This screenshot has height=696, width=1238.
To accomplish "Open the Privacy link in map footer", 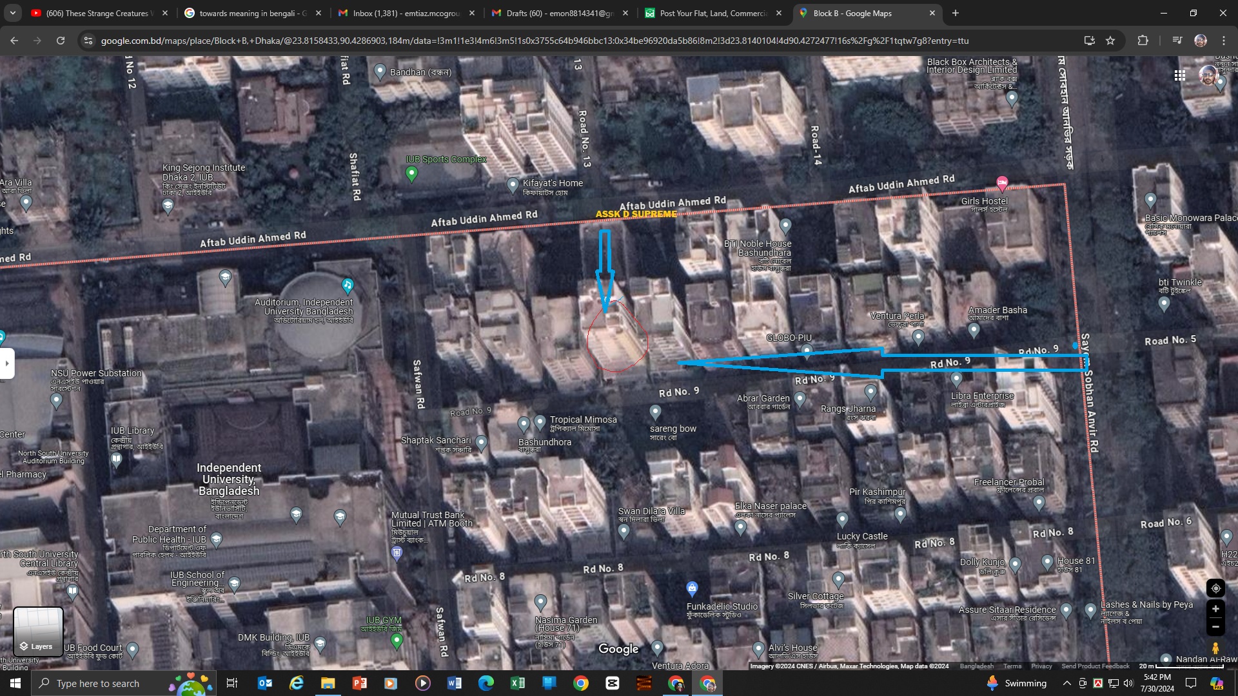I will click(1041, 666).
